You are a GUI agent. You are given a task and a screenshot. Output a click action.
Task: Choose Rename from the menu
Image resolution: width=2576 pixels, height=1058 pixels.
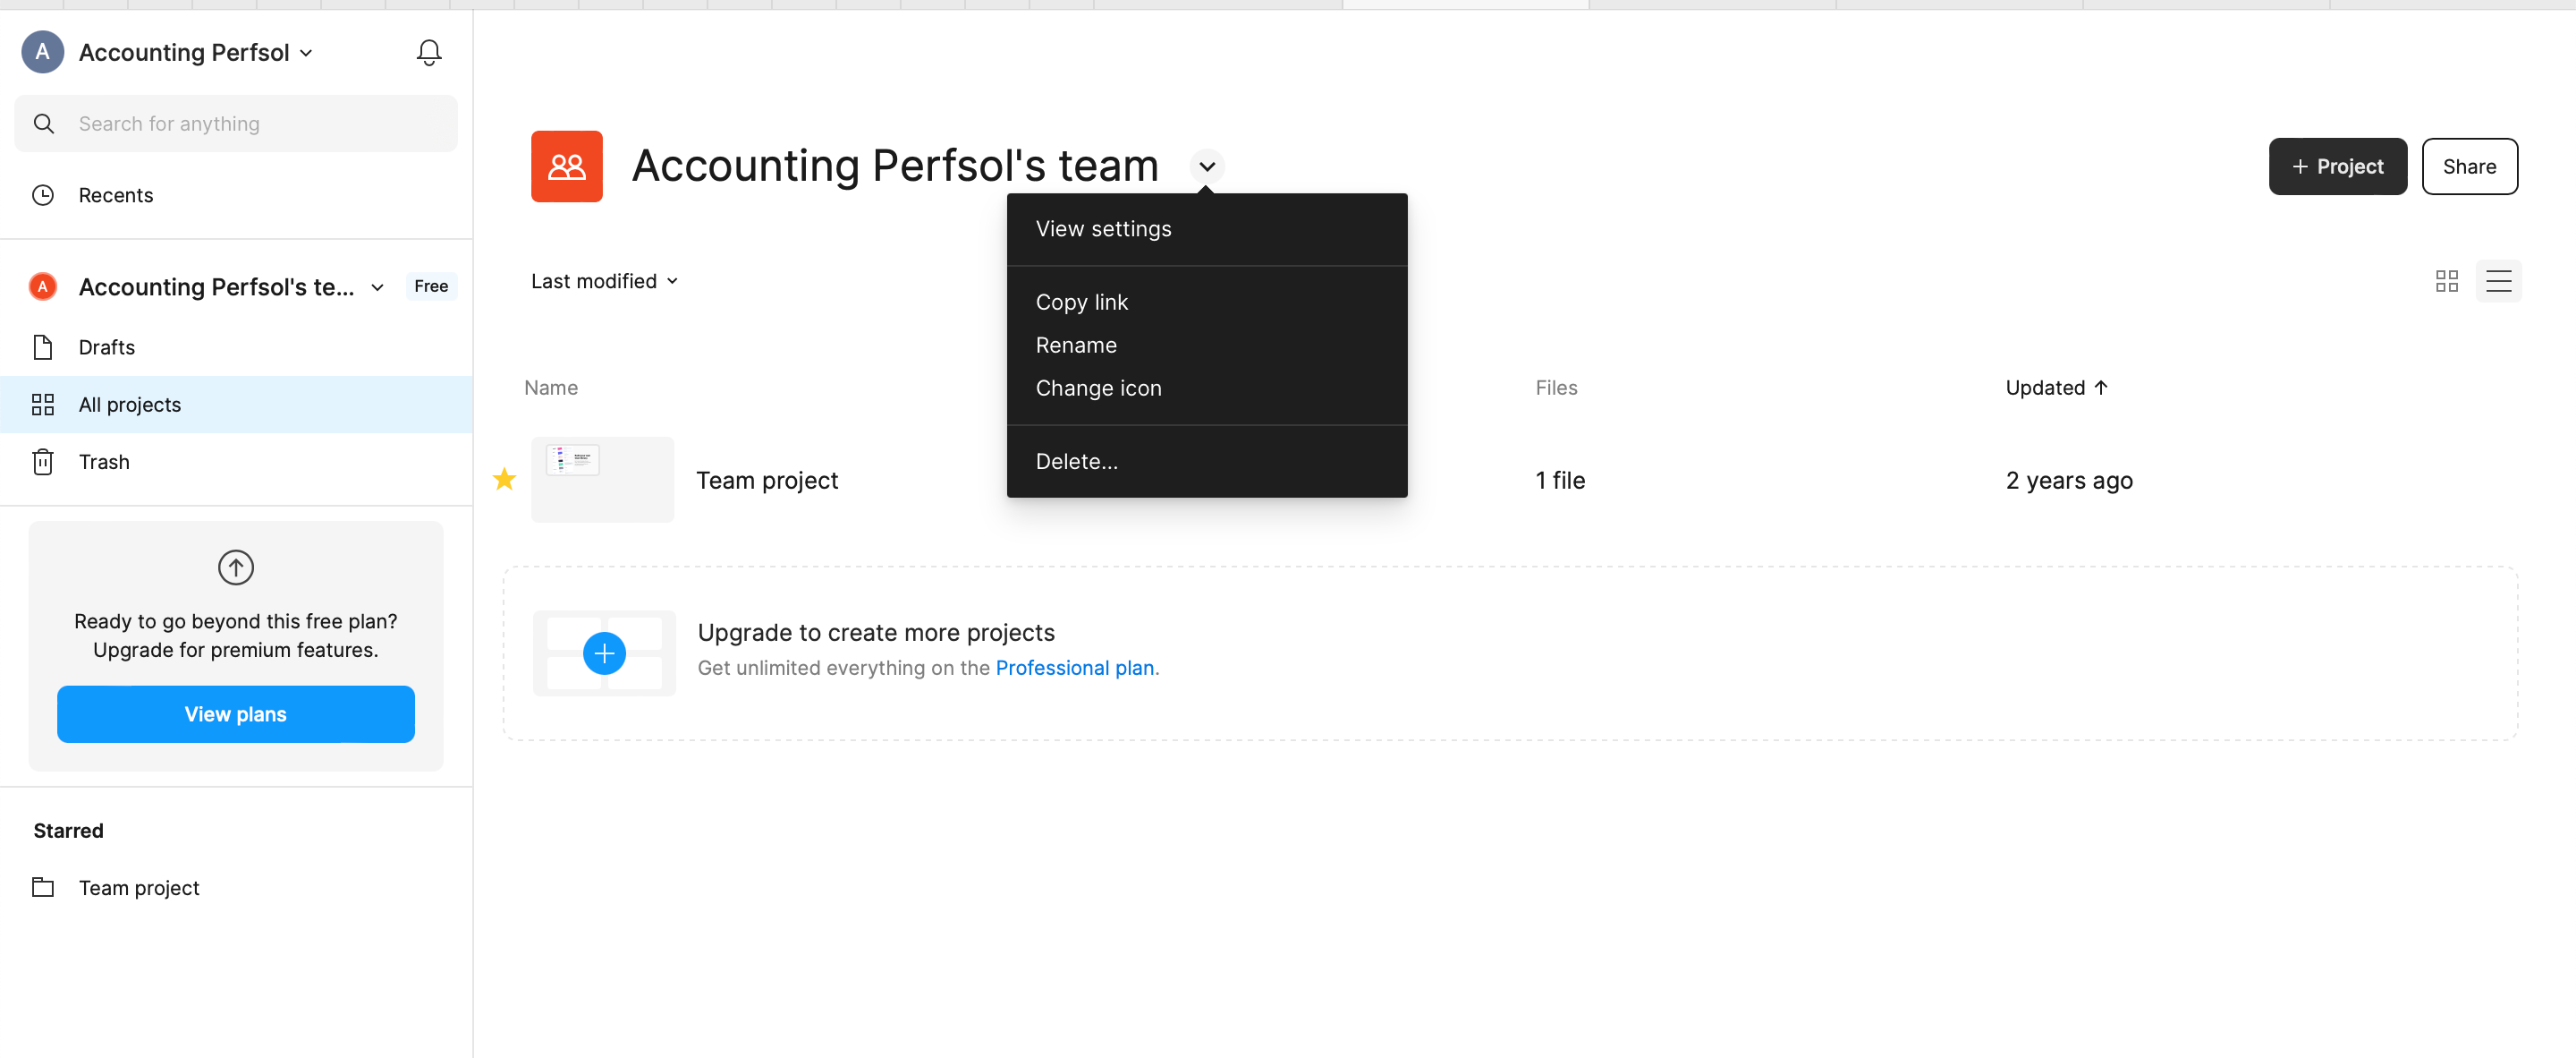1207,346
